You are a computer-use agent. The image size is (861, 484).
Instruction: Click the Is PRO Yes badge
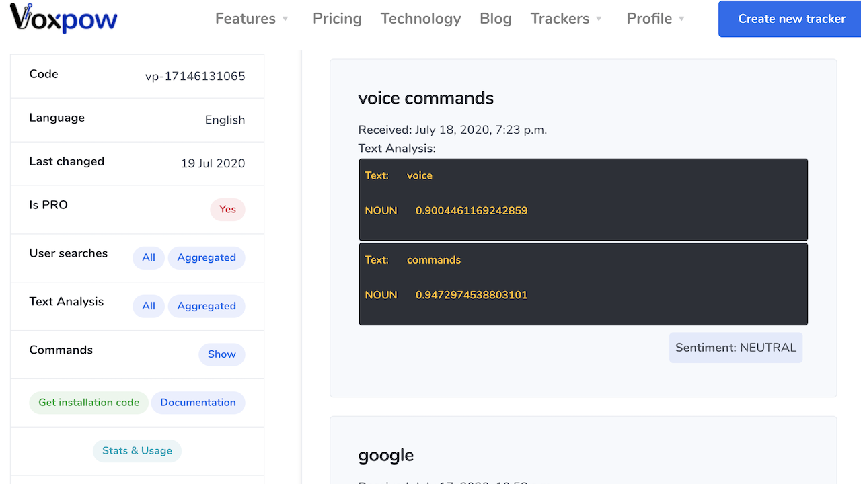tap(227, 210)
